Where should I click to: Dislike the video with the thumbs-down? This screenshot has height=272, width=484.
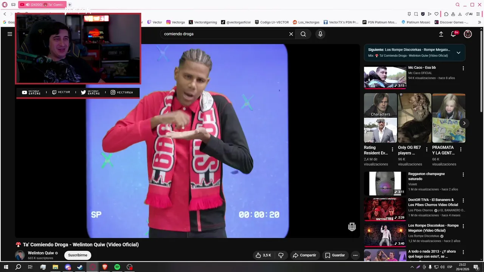281,255
